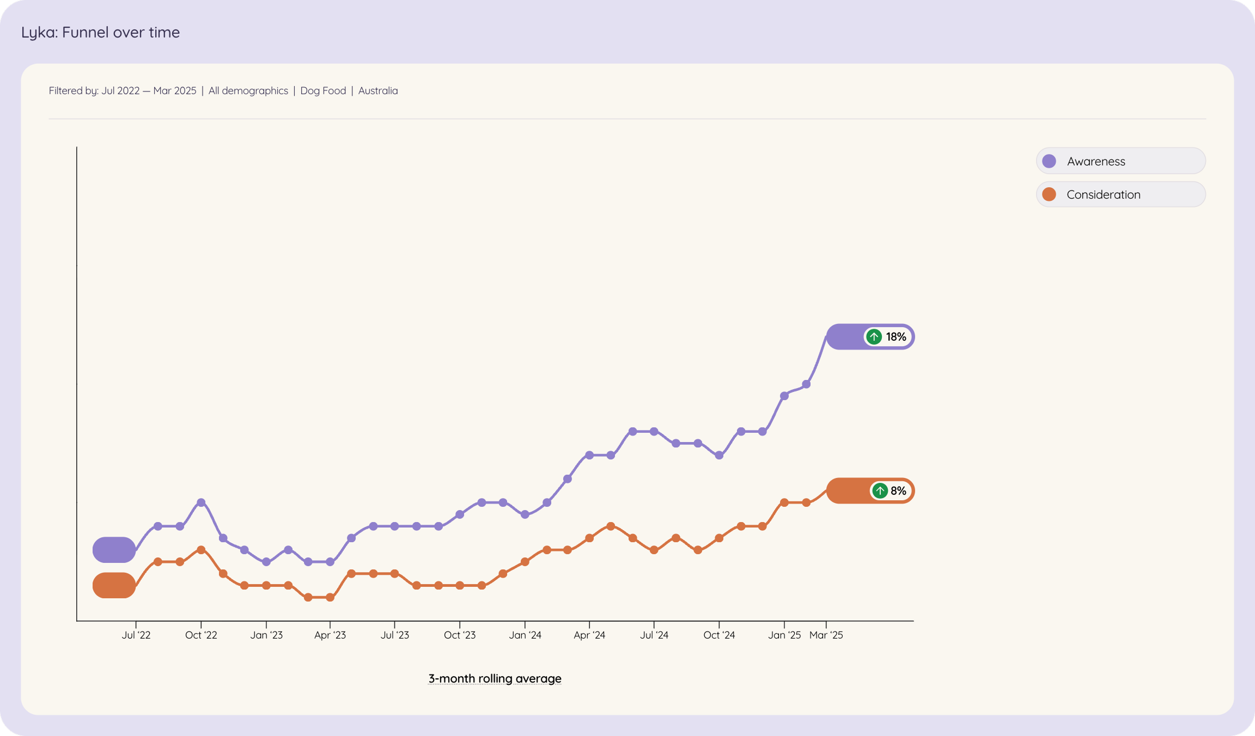Click the Jul '24 x-axis label
Image resolution: width=1255 pixels, height=736 pixels.
[x=654, y=635]
